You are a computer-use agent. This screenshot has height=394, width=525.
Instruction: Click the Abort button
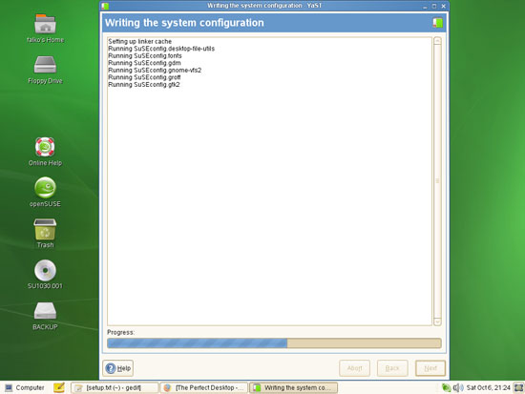coord(354,368)
